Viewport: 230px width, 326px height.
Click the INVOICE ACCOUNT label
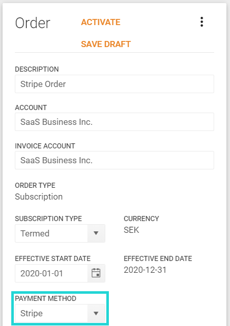point(45,146)
